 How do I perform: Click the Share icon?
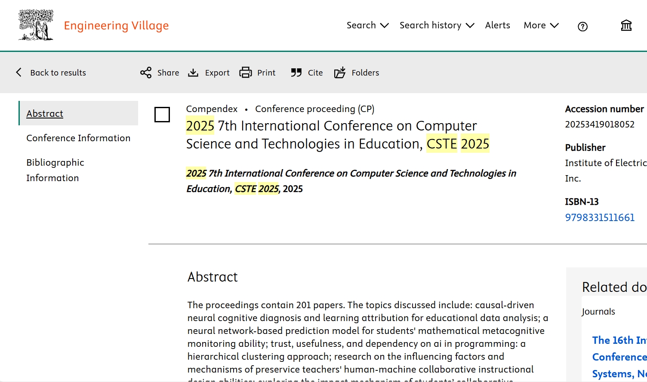(146, 73)
